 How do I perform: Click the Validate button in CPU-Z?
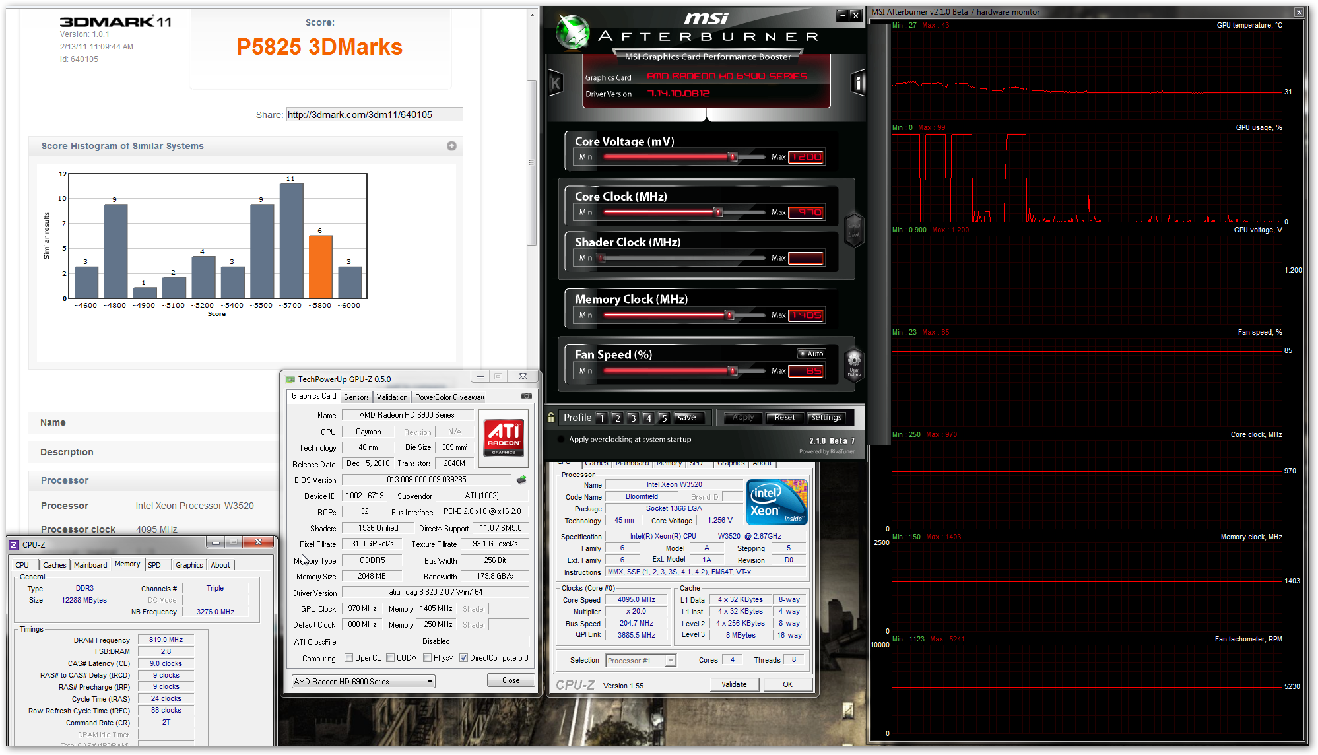point(734,684)
